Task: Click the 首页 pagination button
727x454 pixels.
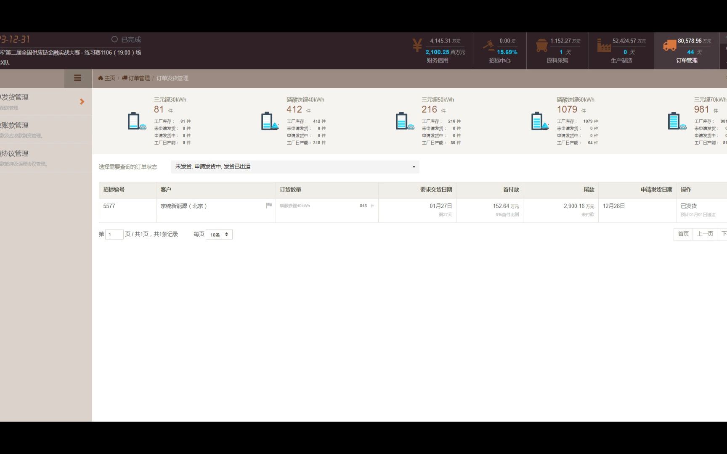Action: [x=684, y=234]
